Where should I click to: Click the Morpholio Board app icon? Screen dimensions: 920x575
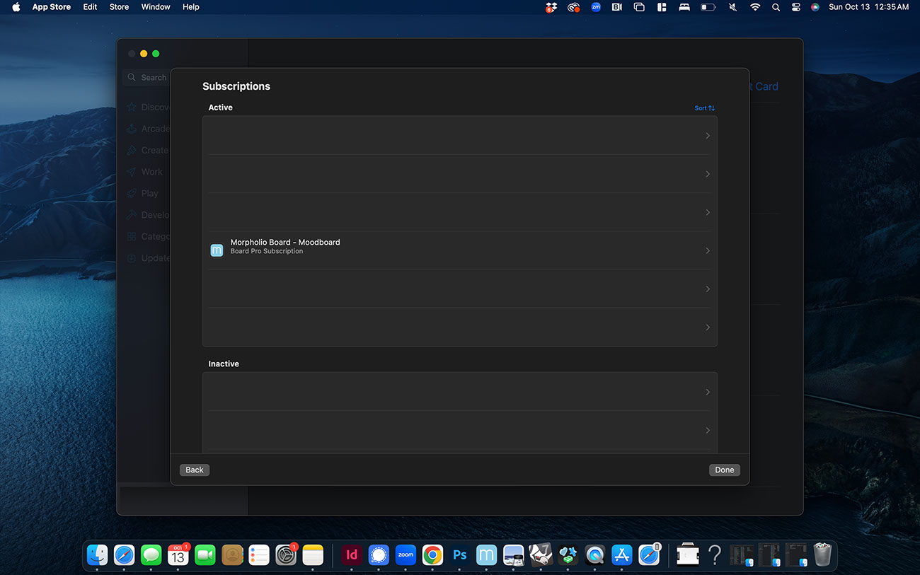click(217, 250)
